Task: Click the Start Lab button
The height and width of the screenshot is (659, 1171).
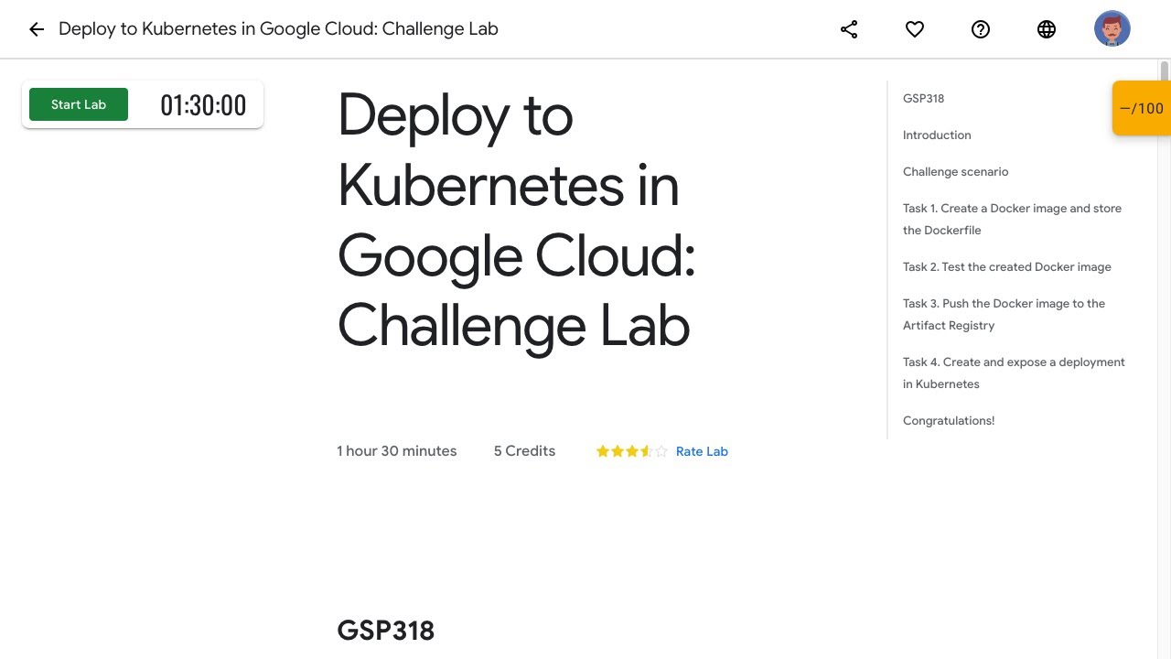Action: point(79,104)
